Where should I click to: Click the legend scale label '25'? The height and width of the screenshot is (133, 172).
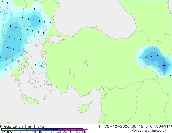(x=53, y=132)
